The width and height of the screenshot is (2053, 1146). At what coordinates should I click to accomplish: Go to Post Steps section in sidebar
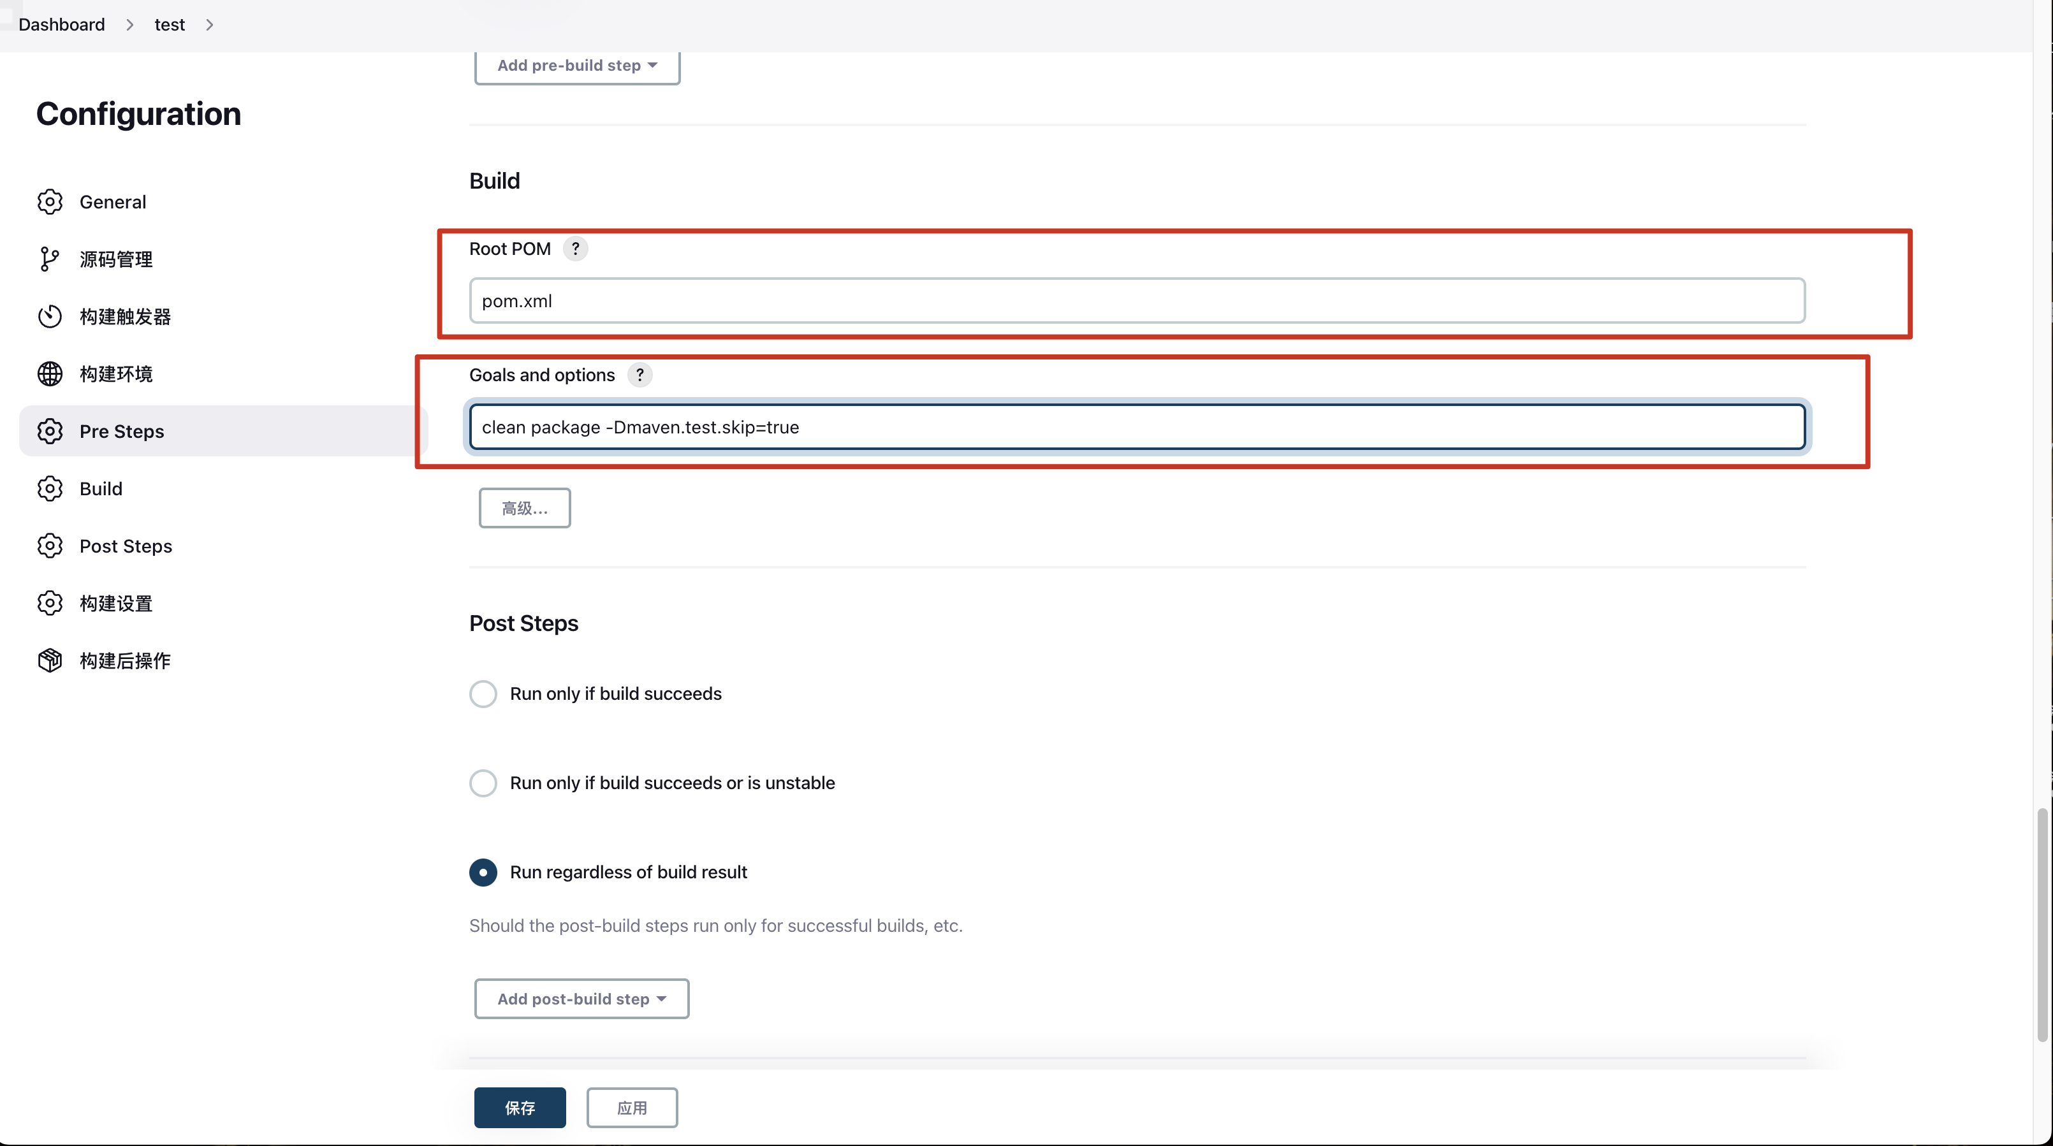tap(223, 546)
